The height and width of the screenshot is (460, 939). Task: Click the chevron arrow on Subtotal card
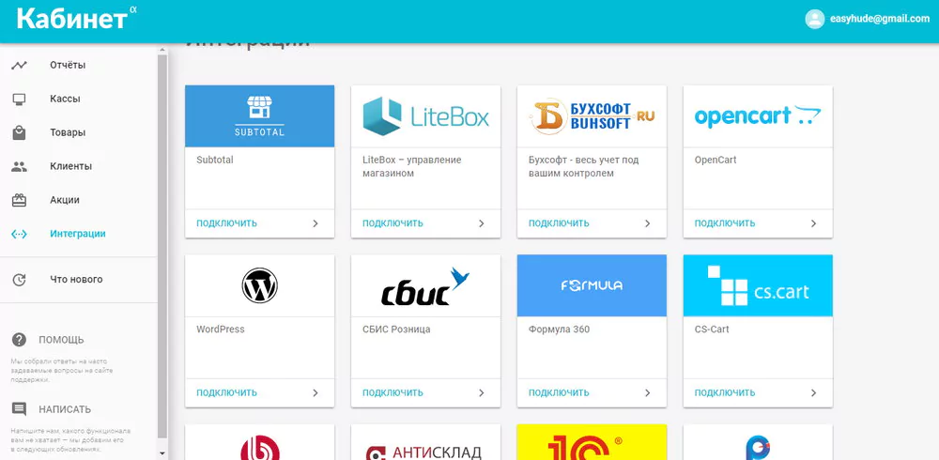316,223
